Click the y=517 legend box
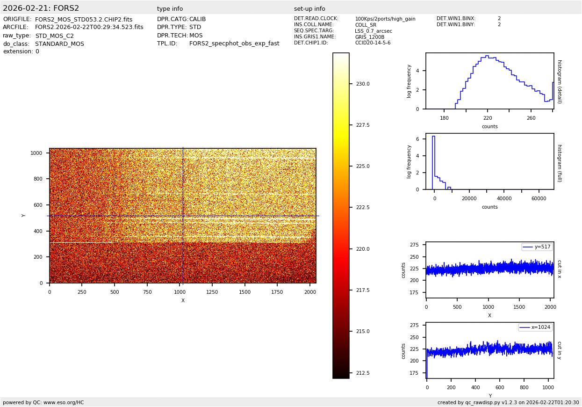This screenshot has width=582, height=407. coord(537,247)
